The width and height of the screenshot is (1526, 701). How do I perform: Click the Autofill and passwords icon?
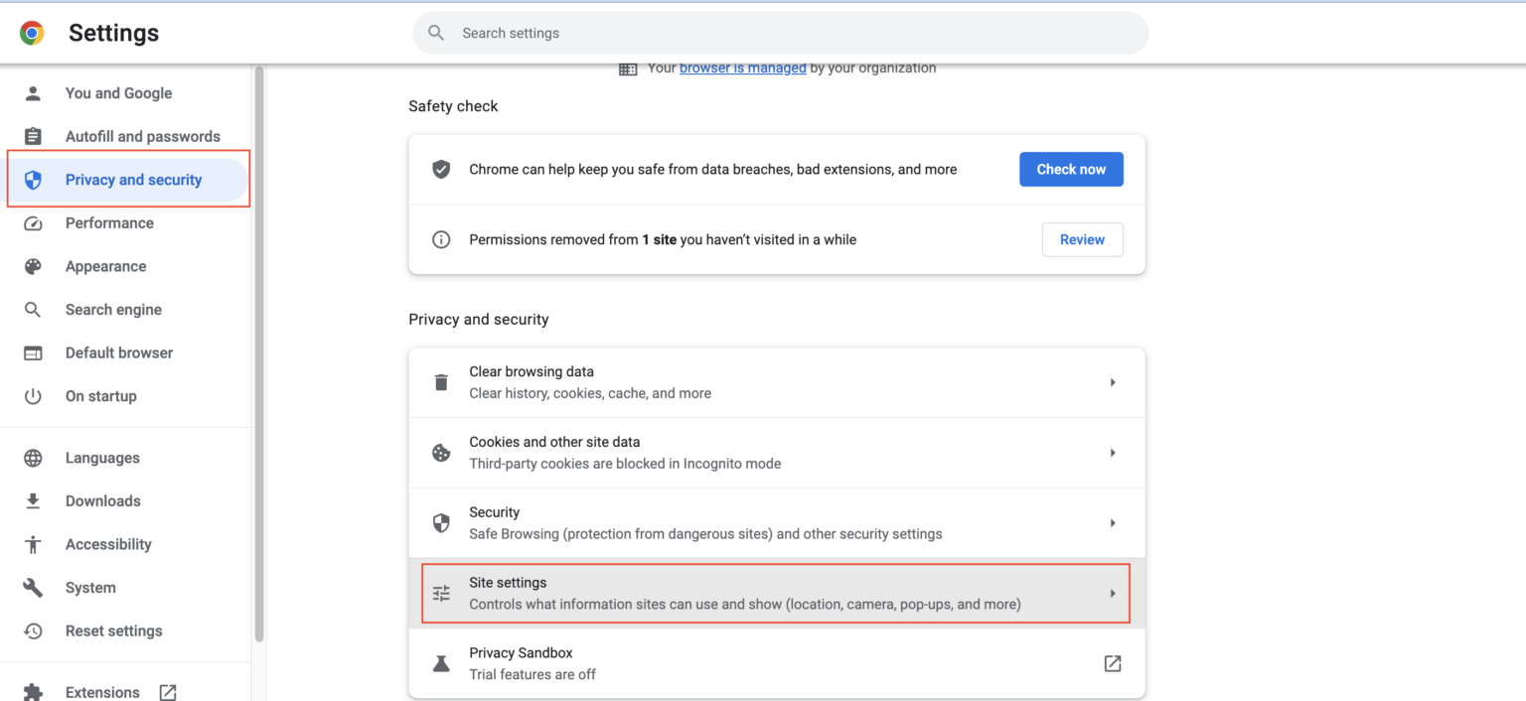33,136
